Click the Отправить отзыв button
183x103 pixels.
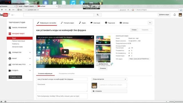click(x=15, y=77)
